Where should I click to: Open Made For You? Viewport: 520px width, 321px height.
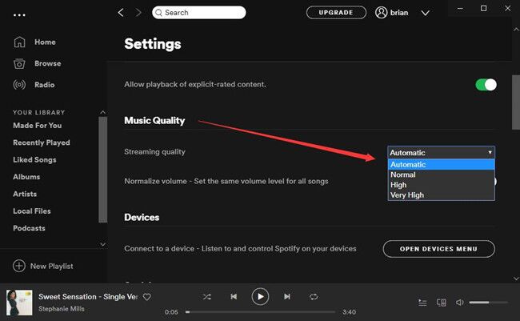coord(37,126)
